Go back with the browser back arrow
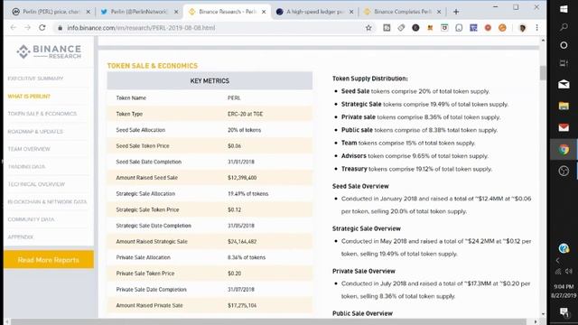578x325 pixels. point(14,28)
